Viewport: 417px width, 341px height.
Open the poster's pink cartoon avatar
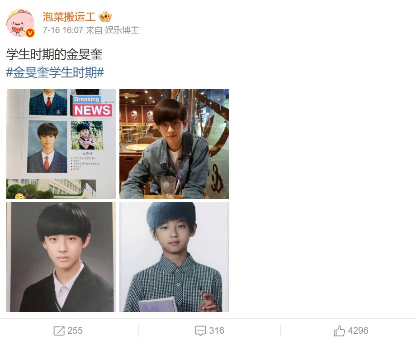click(x=20, y=23)
